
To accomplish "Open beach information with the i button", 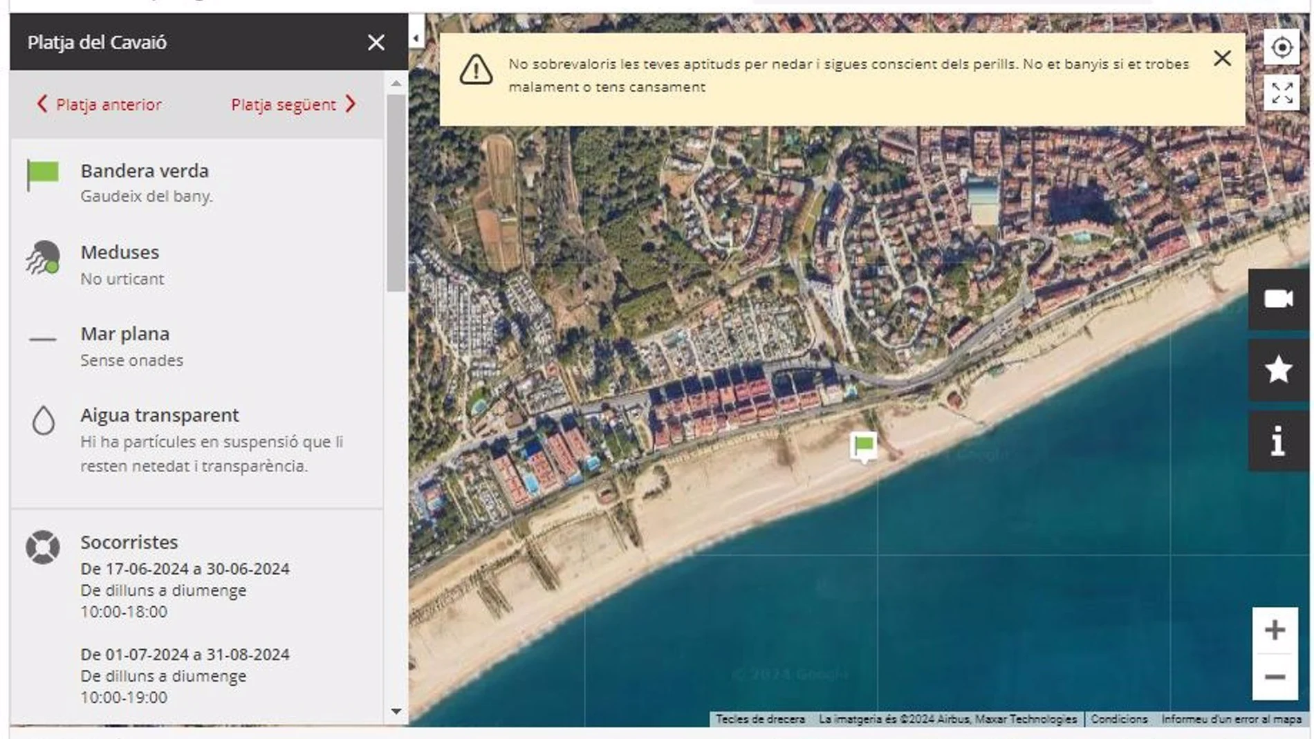I will pyautogui.click(x=1279, y=441).
